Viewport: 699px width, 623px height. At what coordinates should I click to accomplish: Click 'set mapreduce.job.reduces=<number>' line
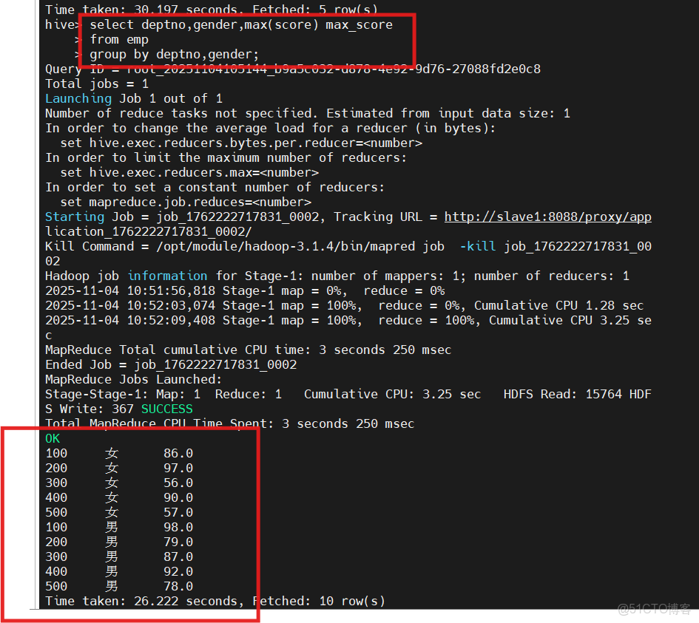click(x=186, y=202)
